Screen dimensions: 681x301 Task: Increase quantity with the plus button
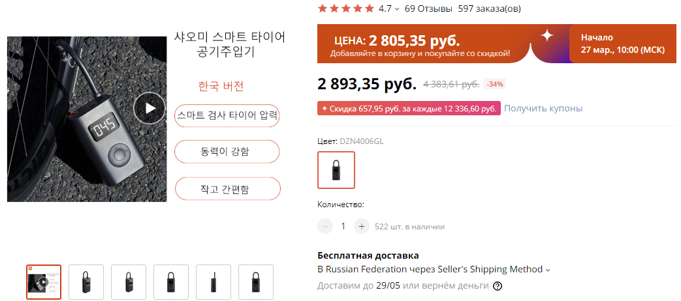[362, 227]
